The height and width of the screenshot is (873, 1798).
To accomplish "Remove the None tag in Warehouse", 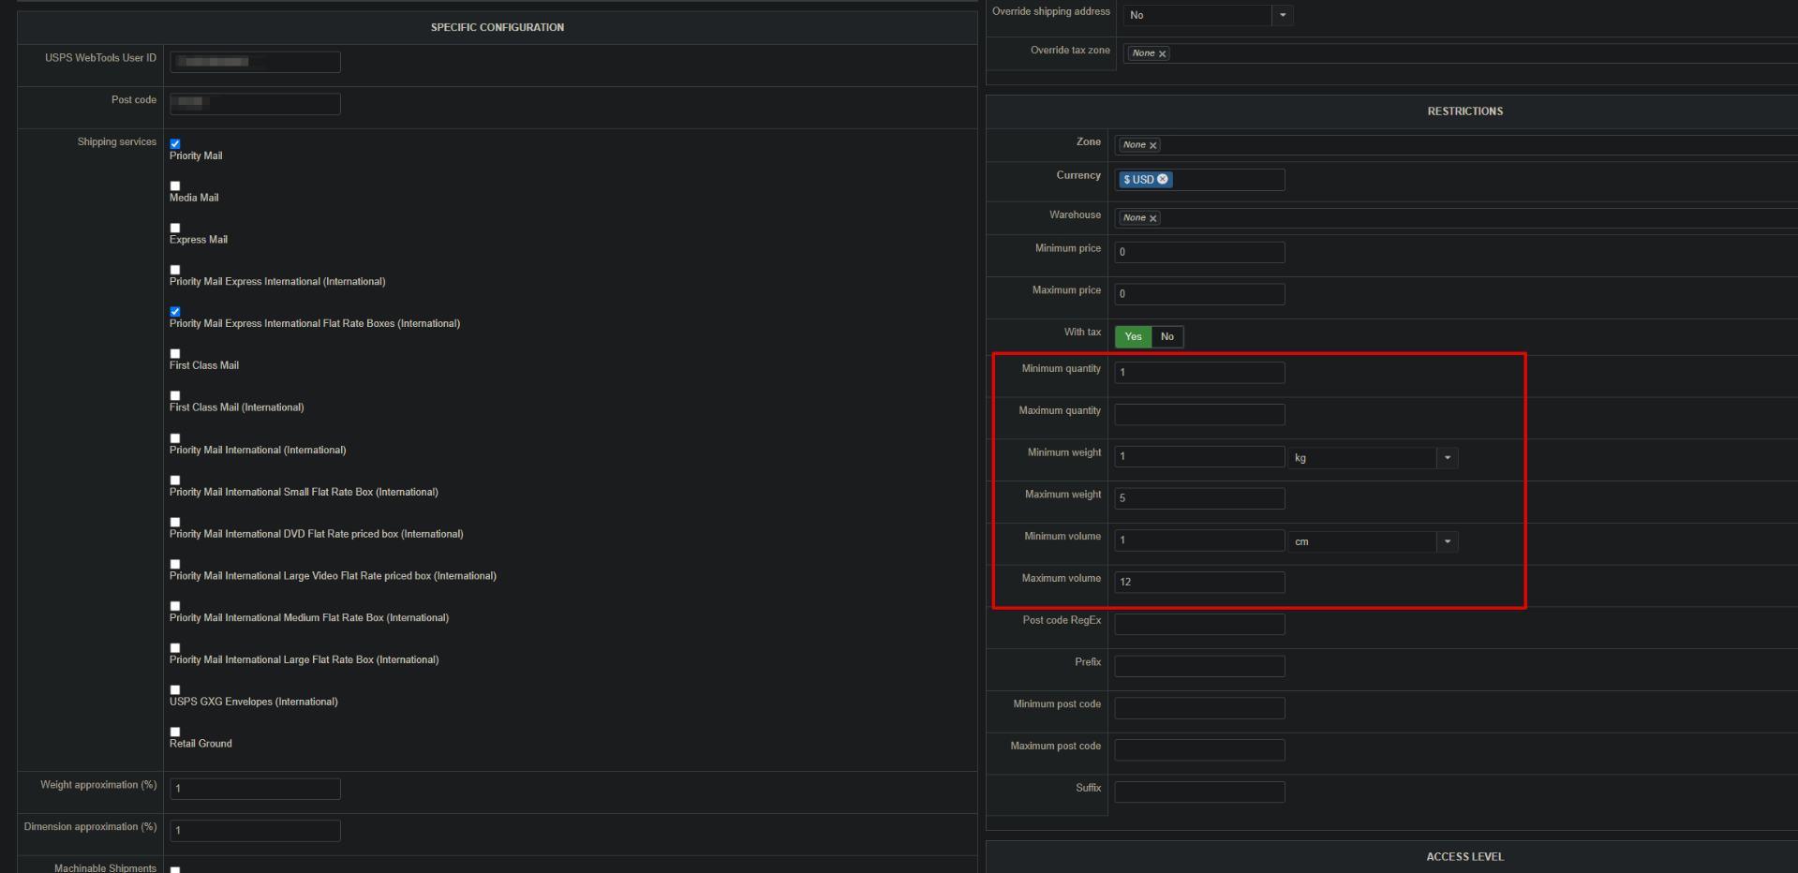I will tap(1153, 218).
